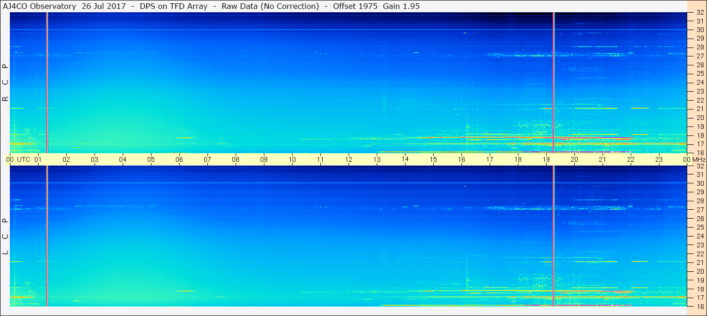Image resolution: width=707 pixels, height=316 pixels.
Task: Click the cyan vertical spike after 19 UTC in LCP spectrogram
Action: [x=554, y=236]
